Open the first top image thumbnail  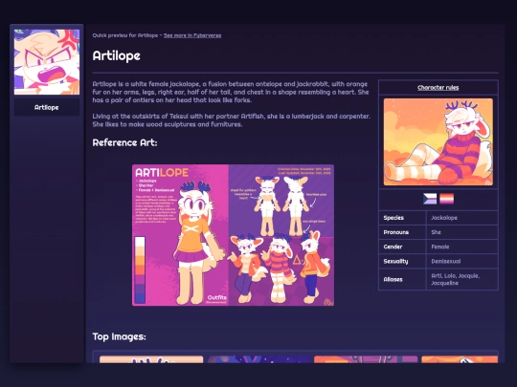point(151,359)
